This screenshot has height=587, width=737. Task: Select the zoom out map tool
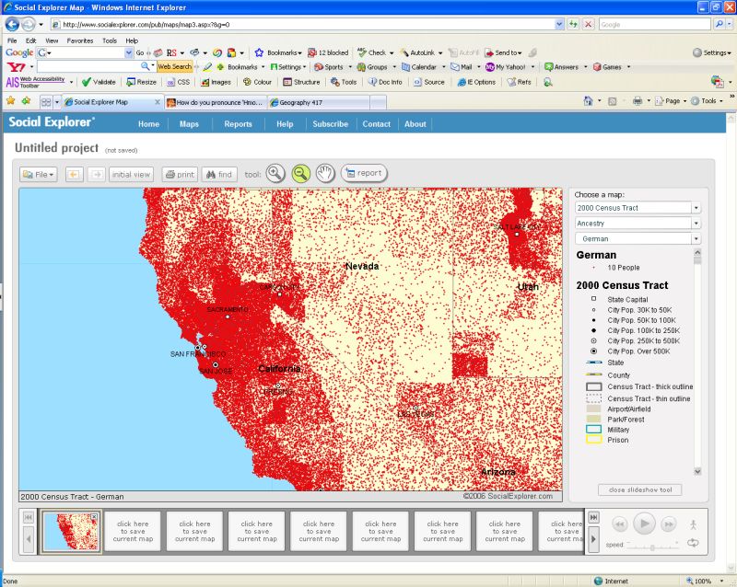coord(301,173)
